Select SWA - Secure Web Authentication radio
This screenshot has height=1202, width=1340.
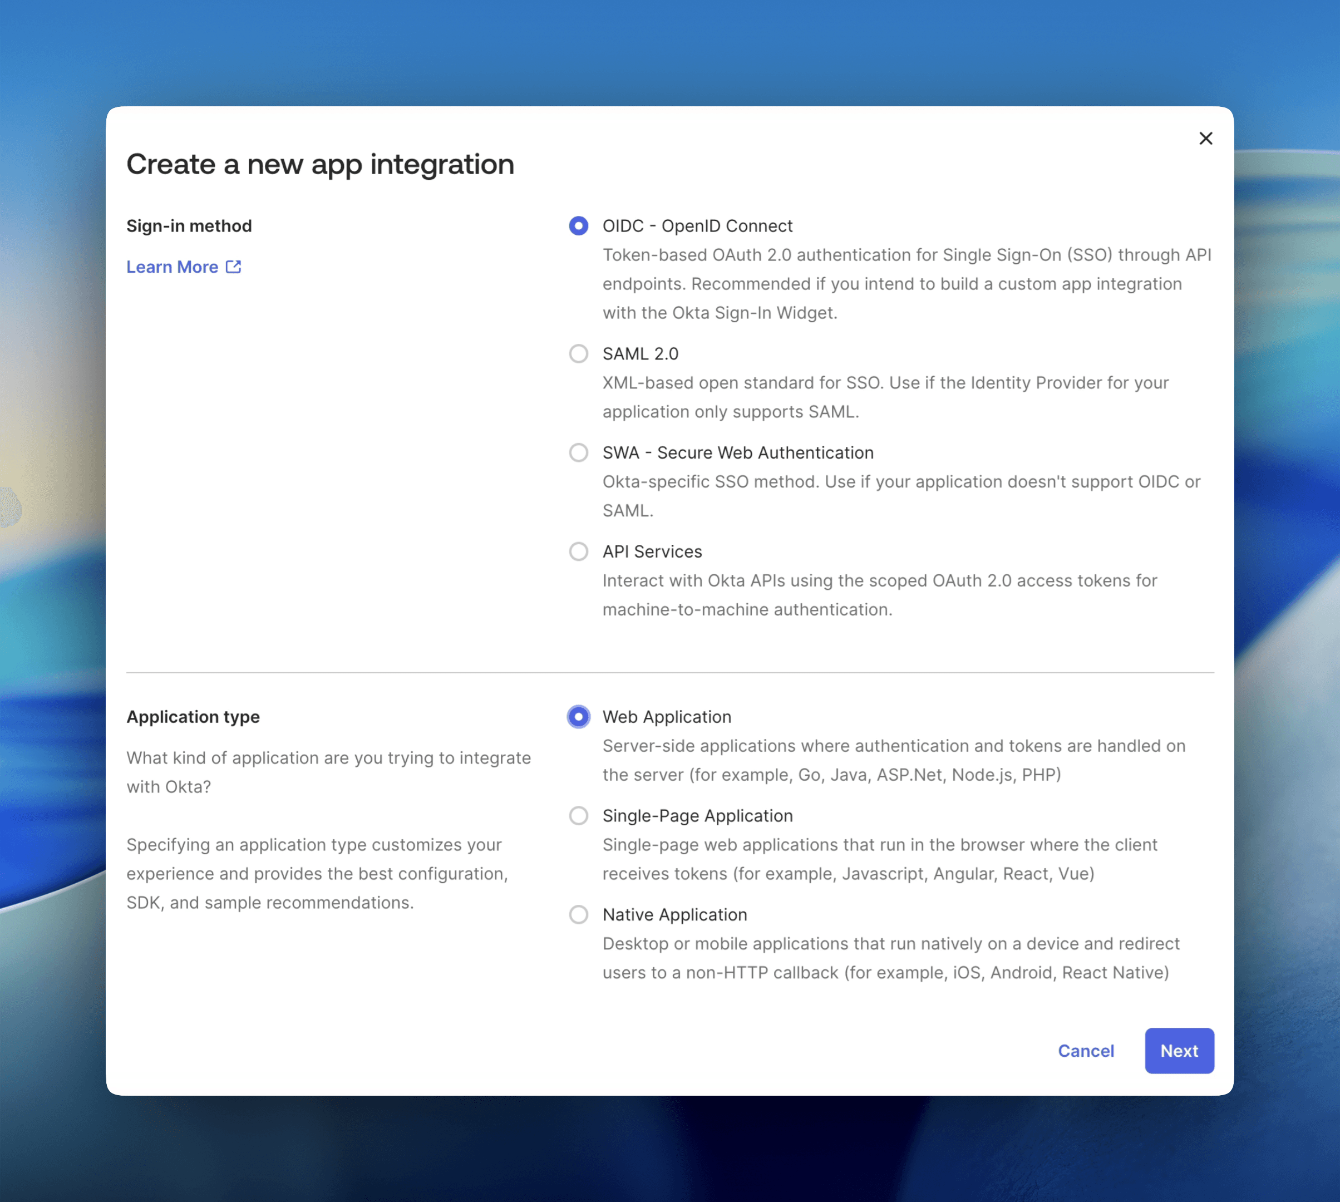[579, 453]
